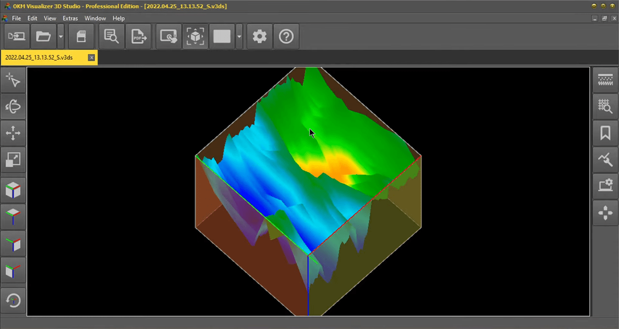Reset the view with the circular arrow icon
The height and width of the screenshot is (329, 619).
click(x=13, y=300)
